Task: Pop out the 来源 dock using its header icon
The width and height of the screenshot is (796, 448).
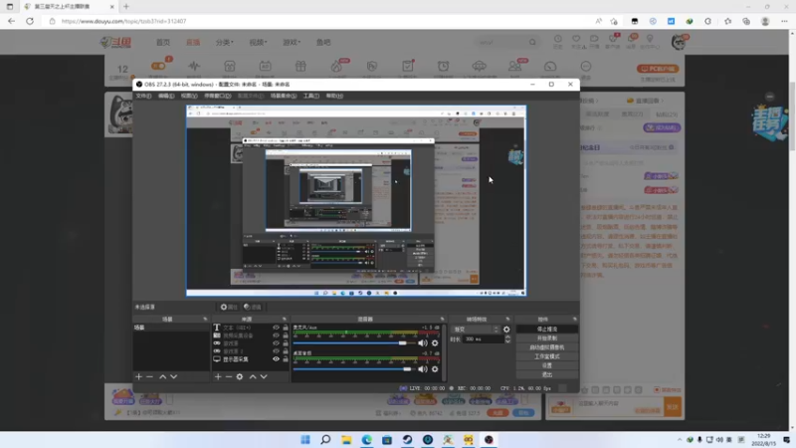Action: click(285, 319)
